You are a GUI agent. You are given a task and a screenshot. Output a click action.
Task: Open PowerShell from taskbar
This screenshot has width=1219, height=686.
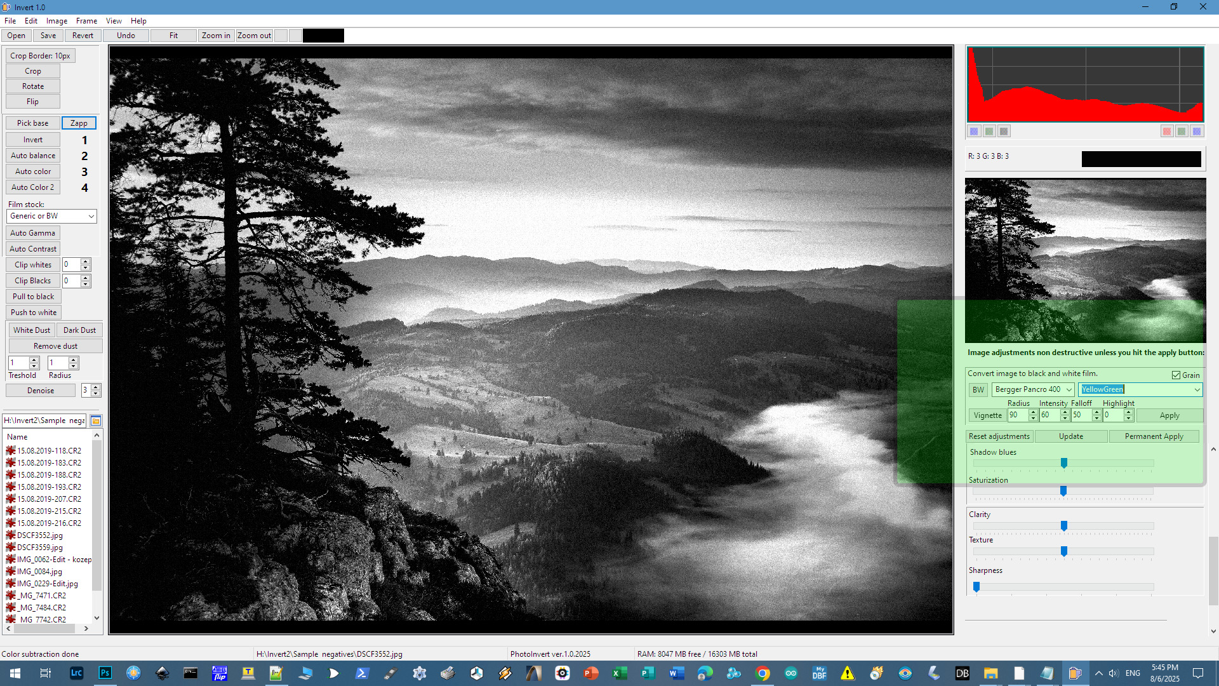click(362, 673)
